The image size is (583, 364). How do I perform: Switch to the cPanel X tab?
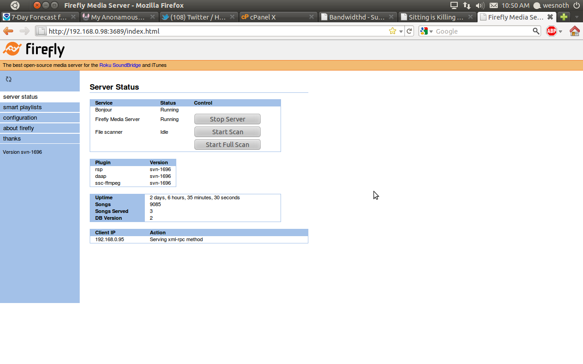click(x=278, y=17)
